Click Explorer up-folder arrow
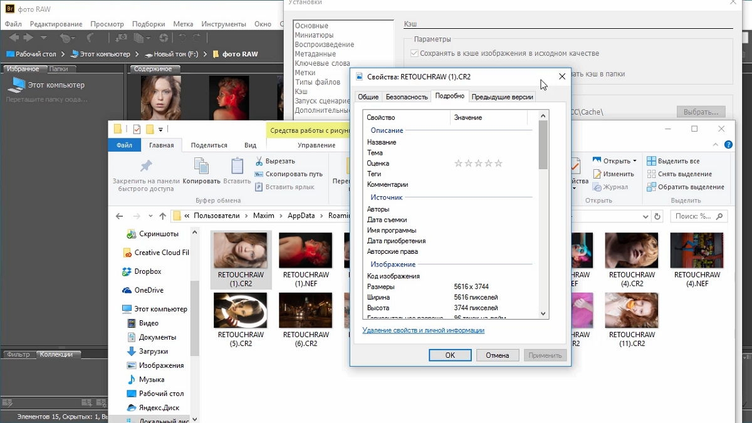 click(x=162, y=216)
